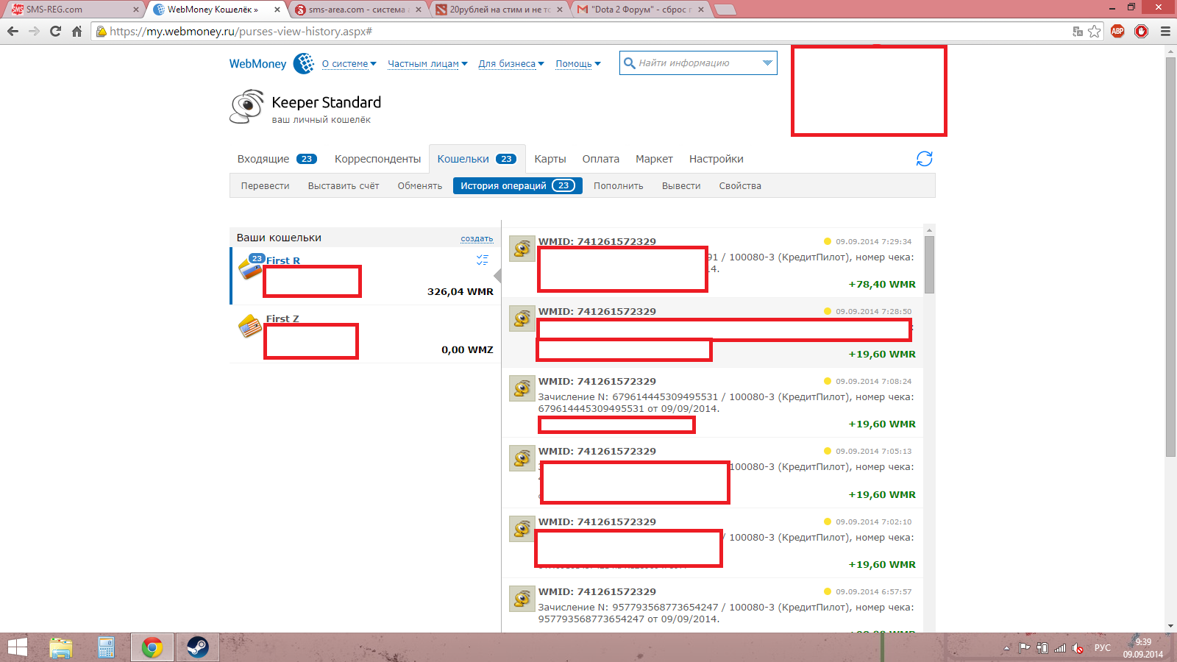Click the +78,40 WMR amount
This screenshot has height=662, width=1177.
click(882, 285)
